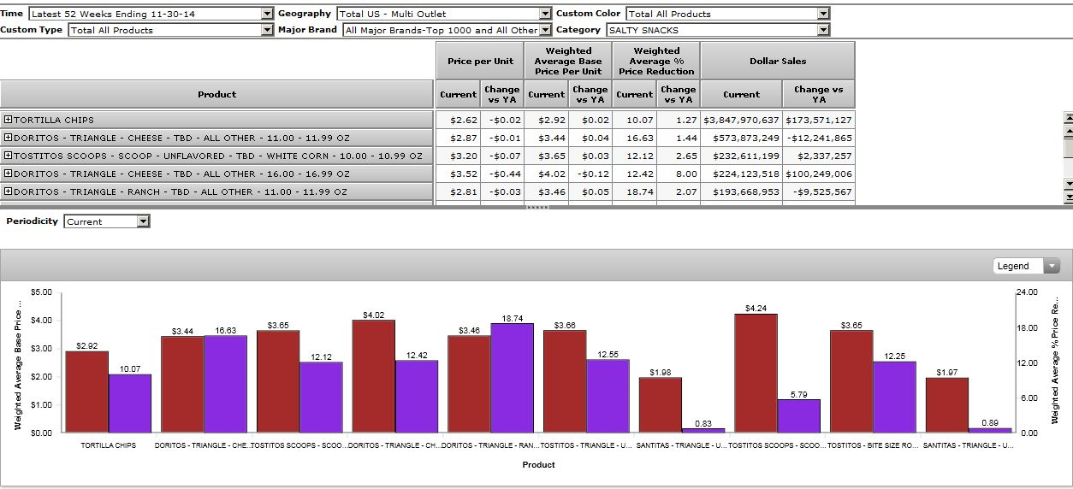Screen dimensions: 1073x489
Task: Expand the Doritos Cheese 16.00-16.99 OZ row
Action: (x=8, y=174)
